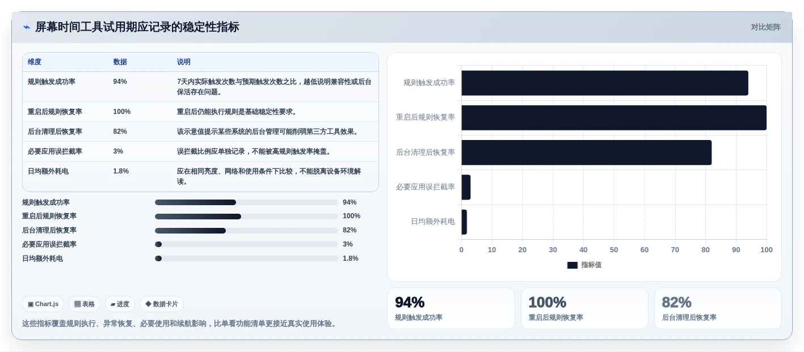
Task: Click the 日均额外耗电 1.8% progress bar
Action: [x=246, y=258]
